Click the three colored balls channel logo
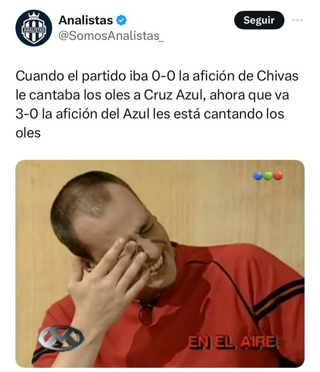 [268, 176]
